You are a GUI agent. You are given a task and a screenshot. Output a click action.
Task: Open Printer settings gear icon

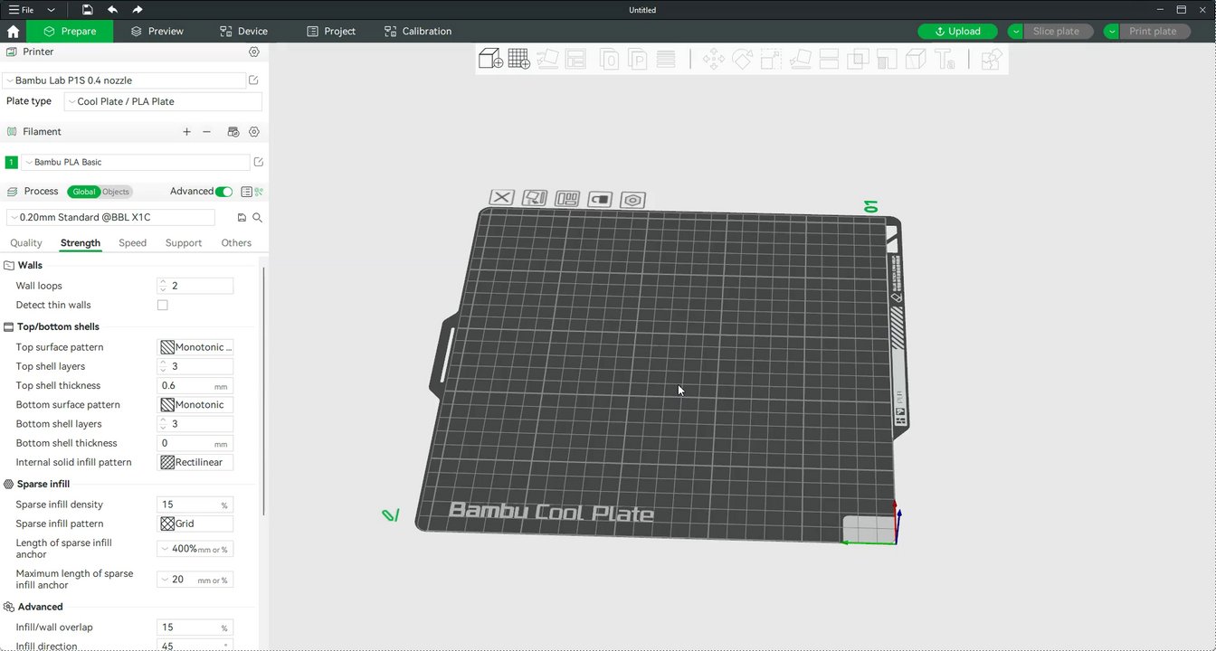[x=254, y=52]
